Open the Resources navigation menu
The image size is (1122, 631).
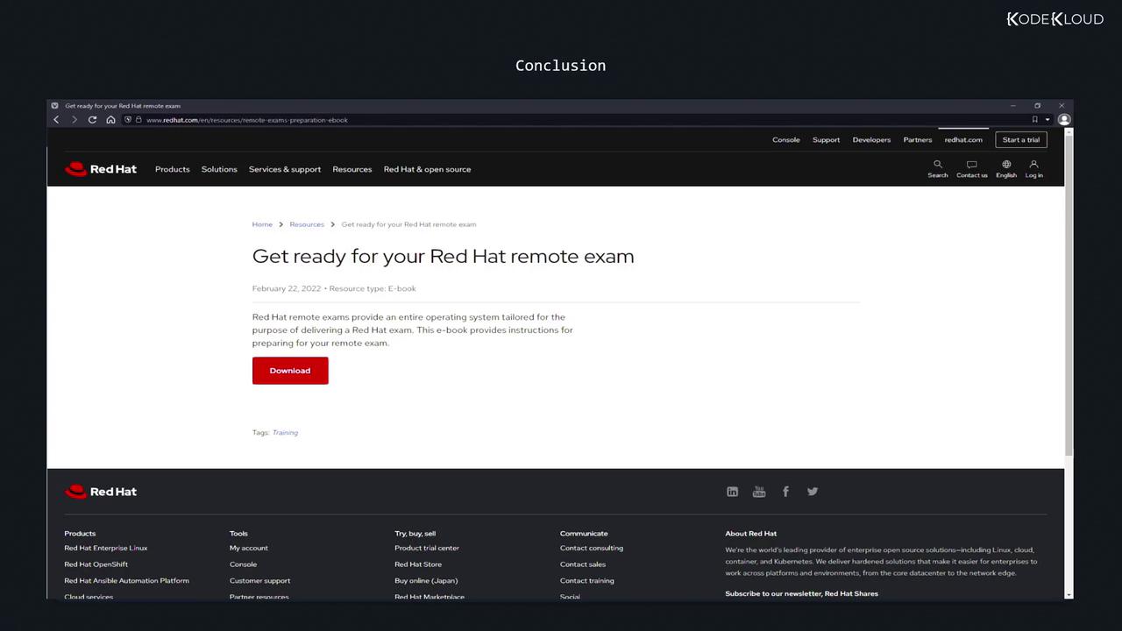point(352,169)
